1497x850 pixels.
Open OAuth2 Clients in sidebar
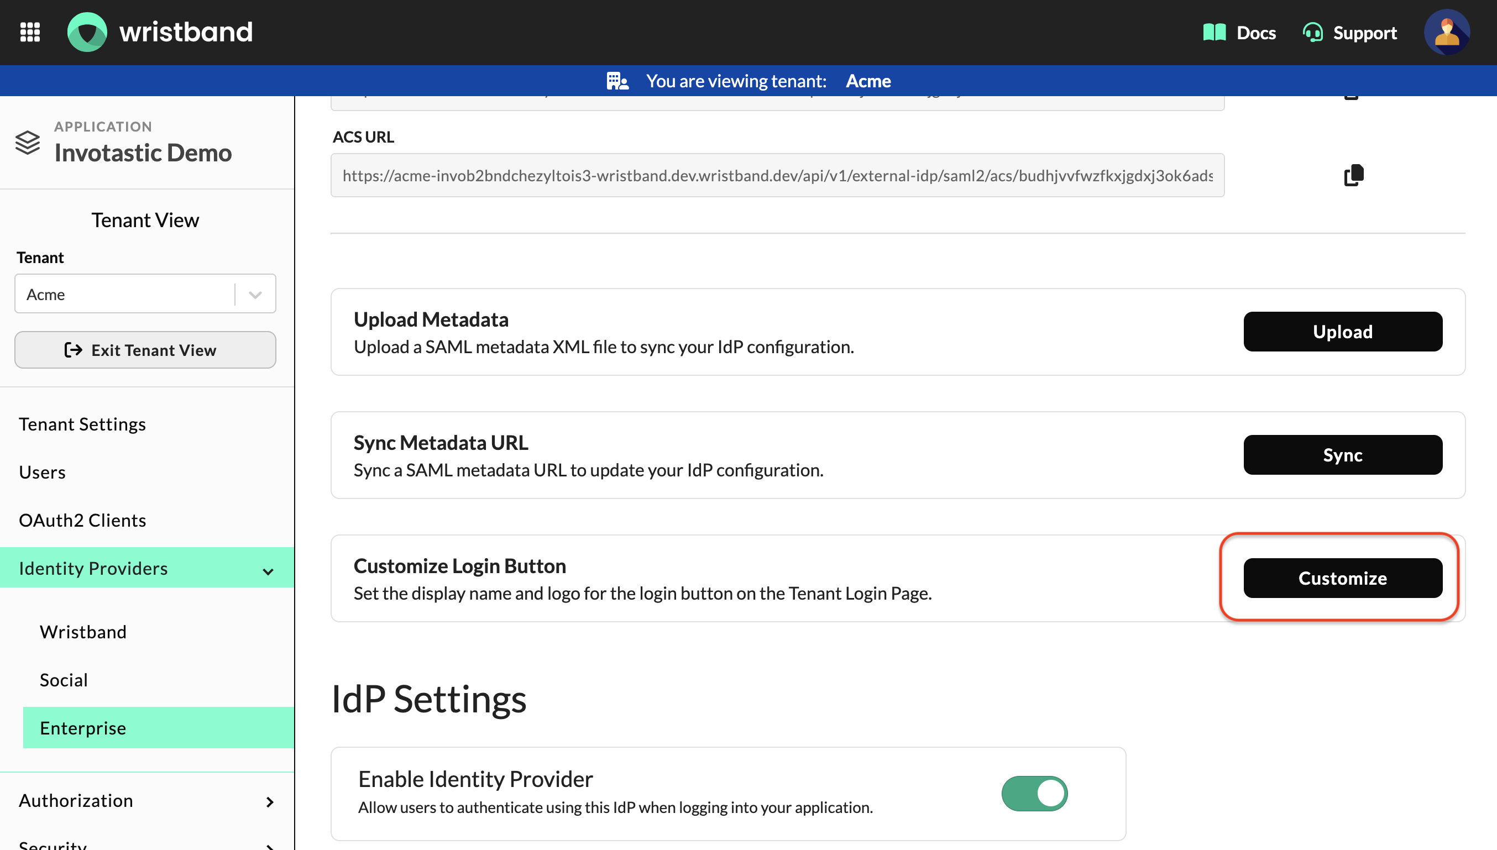[82, 520]
